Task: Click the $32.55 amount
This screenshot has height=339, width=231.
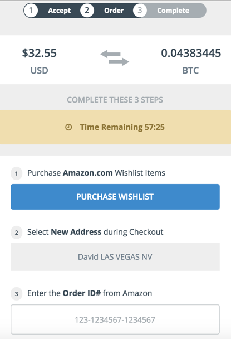Action: (40, 53)
